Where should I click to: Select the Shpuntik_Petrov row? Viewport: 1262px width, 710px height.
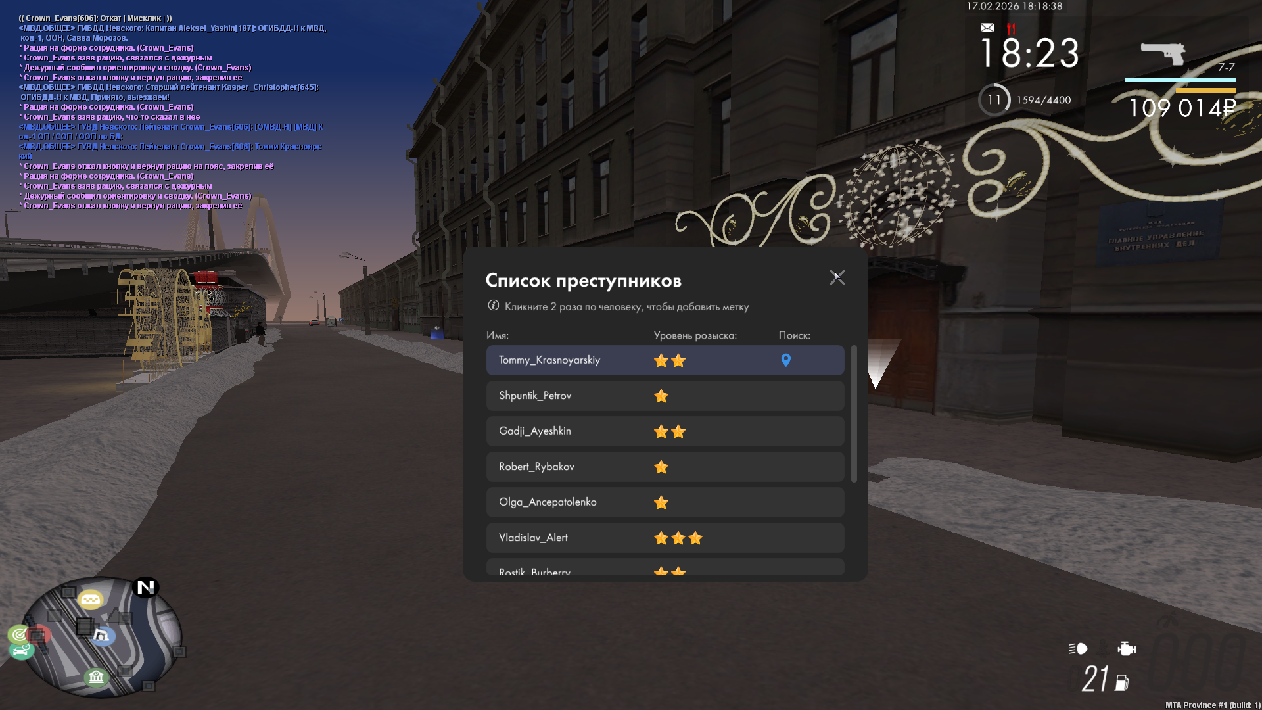coord(665,396)
